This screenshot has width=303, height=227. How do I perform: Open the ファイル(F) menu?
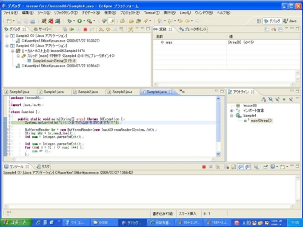pyautogui.click(x=10, y=13)
